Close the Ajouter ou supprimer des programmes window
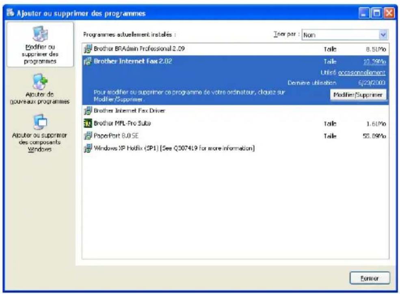The image size is (400, 294). coord(389,13)
